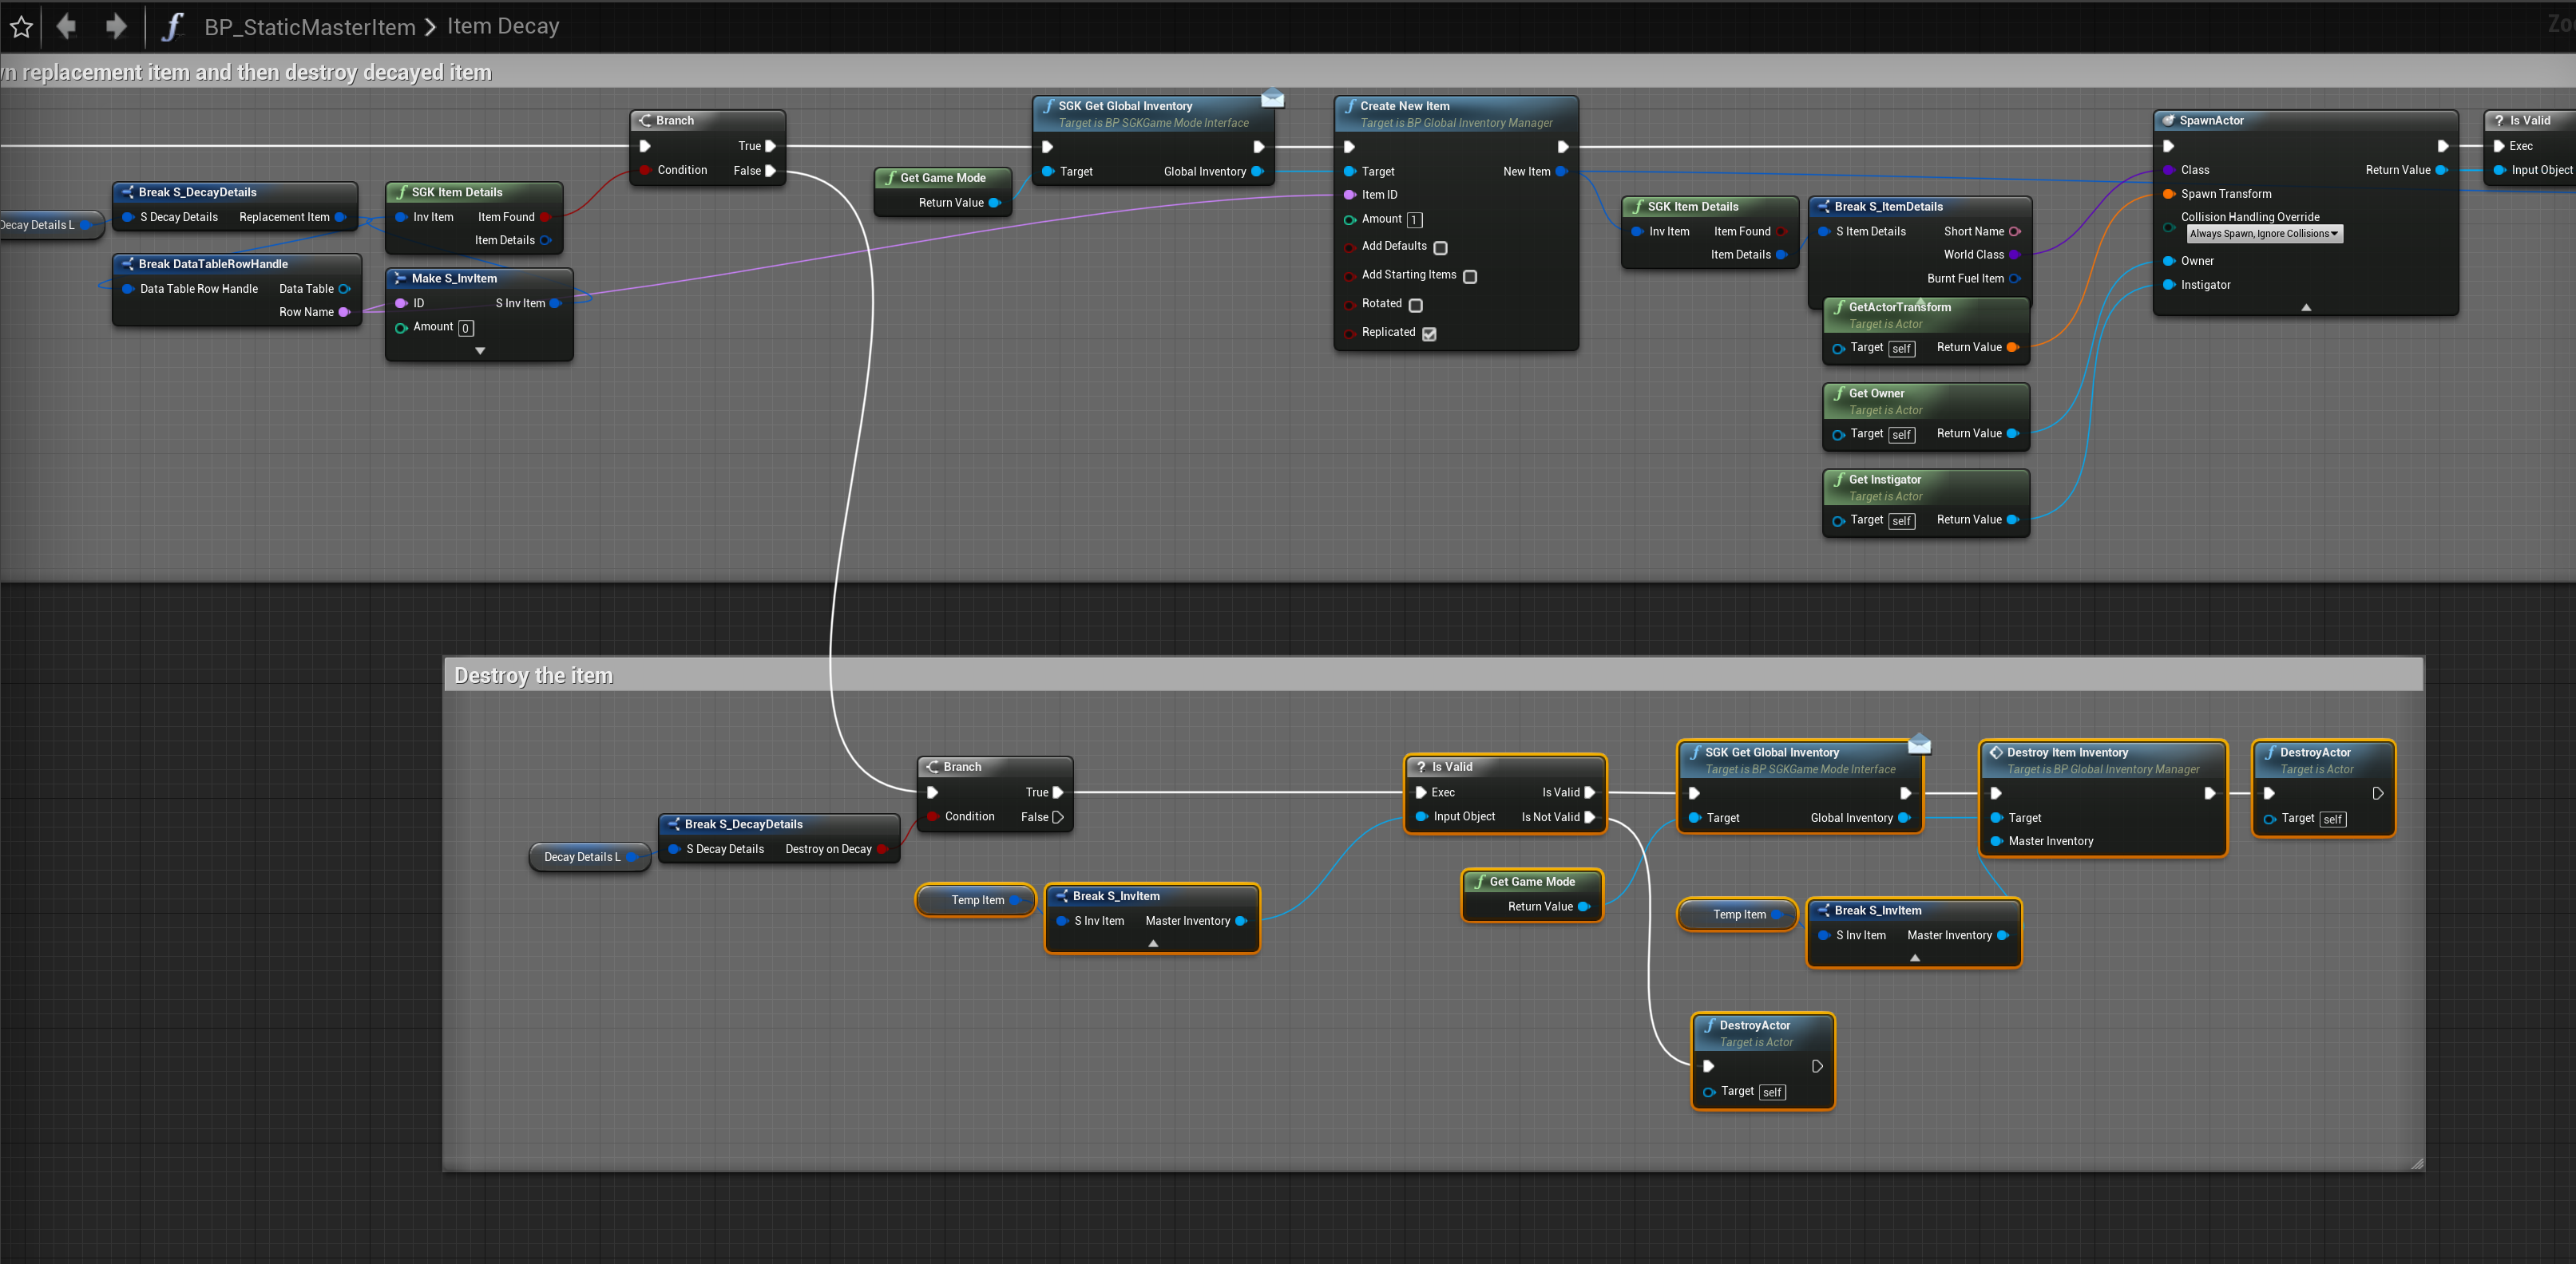Viewport: 2576px width, 1264px height.
Task: Click the orange Spawn Transform pin
Action: coord(2168,194)
